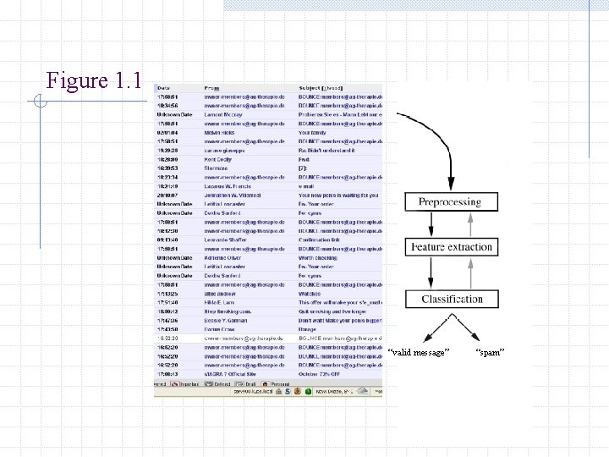The image size is (609, 457).
Task: Open message from Bessie Y. Gorman
Action: point(225,321)
